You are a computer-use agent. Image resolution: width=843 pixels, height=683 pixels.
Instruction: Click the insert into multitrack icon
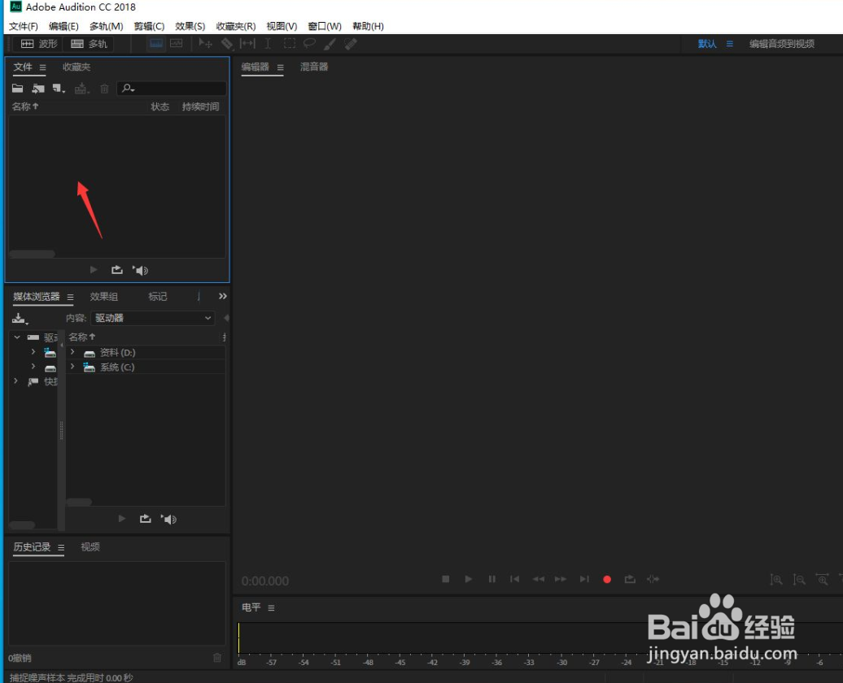81,89
